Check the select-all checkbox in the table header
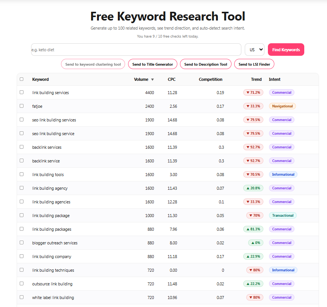 click(x=22, y=78)
